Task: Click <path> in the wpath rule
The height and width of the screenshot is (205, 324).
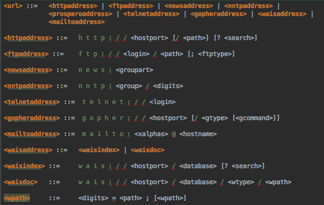Action: [131, 198]
